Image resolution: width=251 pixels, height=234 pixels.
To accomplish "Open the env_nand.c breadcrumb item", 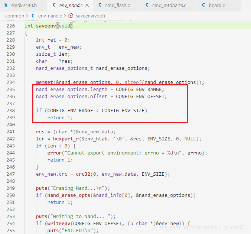I will click(x=50, y=16).
